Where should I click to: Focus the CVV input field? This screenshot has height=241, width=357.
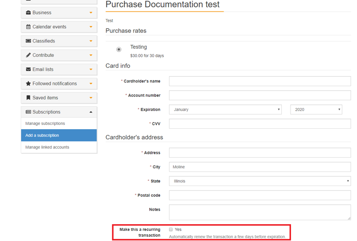coord(260,124)
